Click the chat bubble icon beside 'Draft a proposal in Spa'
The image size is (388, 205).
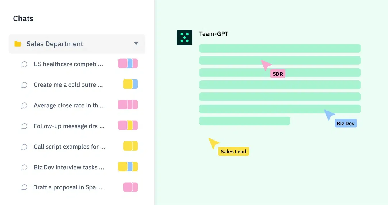click(x=24, y=187)
